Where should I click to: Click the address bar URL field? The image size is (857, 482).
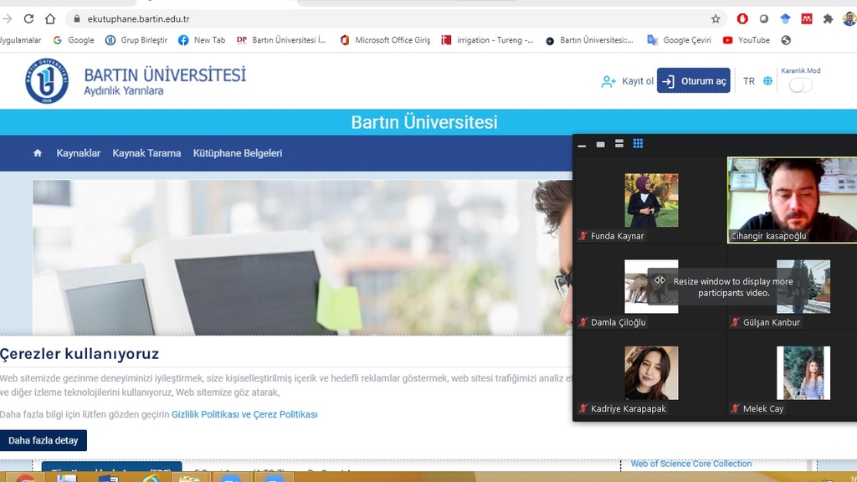tap(377, 18)
